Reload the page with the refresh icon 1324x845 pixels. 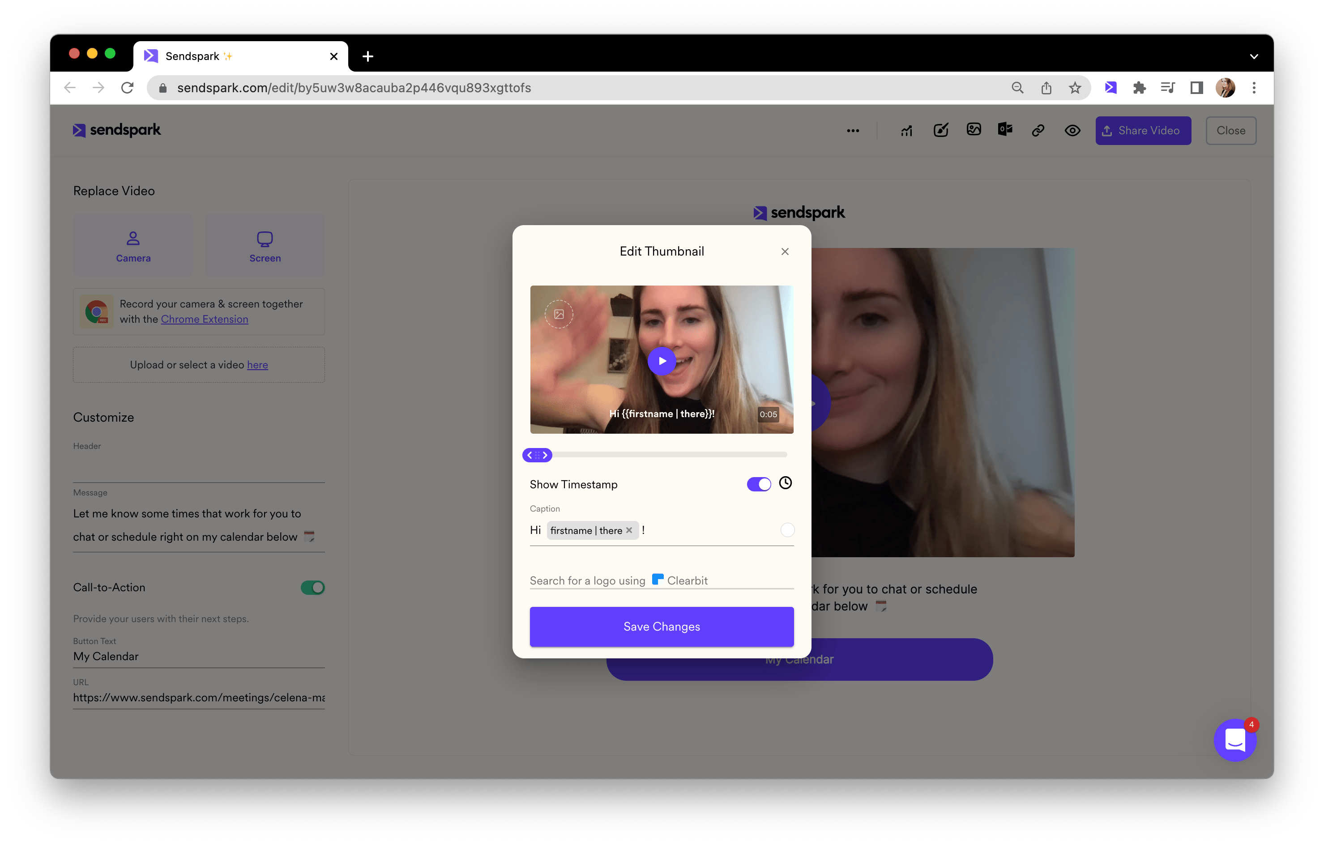[127, 88]
